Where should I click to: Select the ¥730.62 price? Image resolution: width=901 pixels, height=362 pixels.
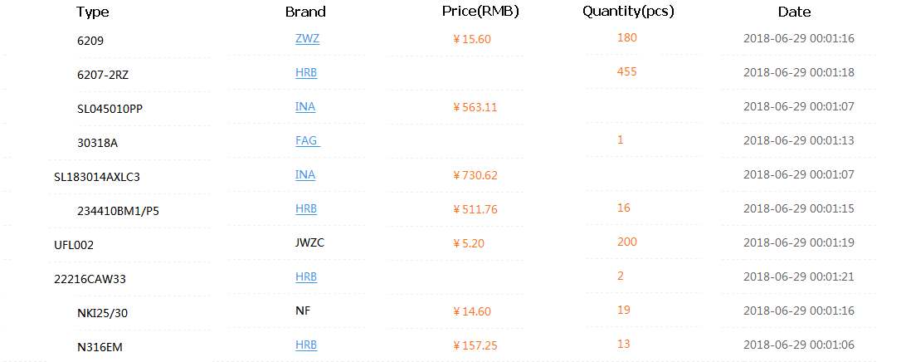pos(475,175)
